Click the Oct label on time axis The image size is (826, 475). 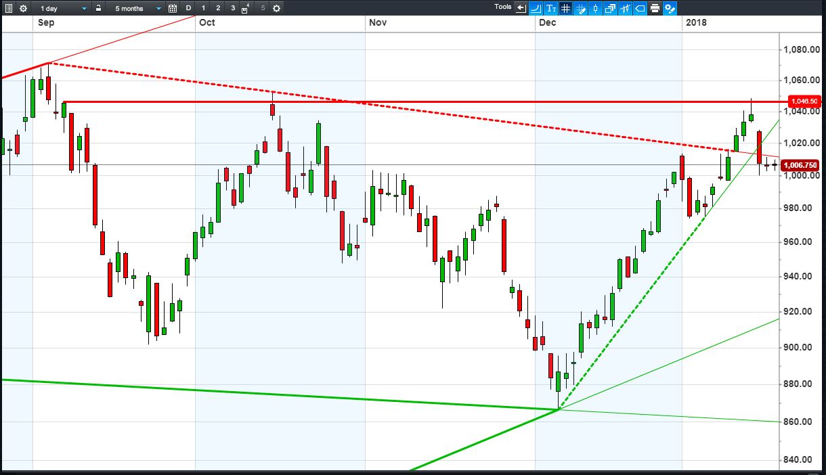207,22
